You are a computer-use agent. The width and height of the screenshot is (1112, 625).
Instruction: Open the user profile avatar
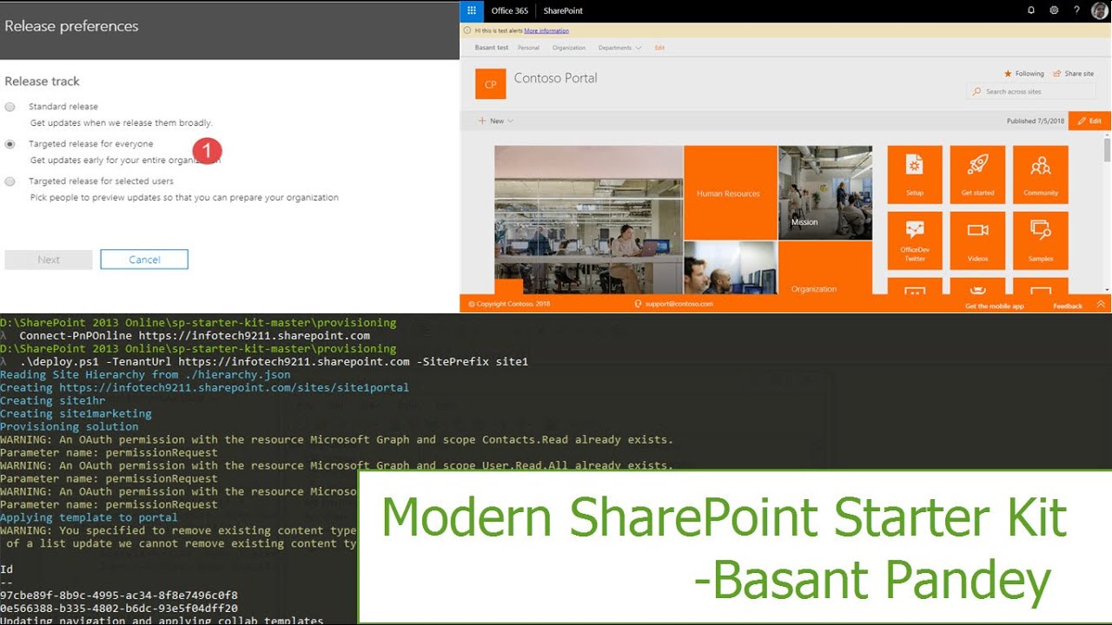coord(1100,10)
